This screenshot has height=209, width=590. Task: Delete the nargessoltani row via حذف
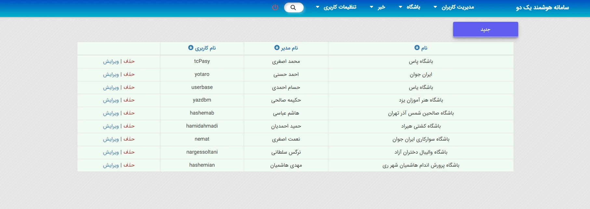click(129, 152)
